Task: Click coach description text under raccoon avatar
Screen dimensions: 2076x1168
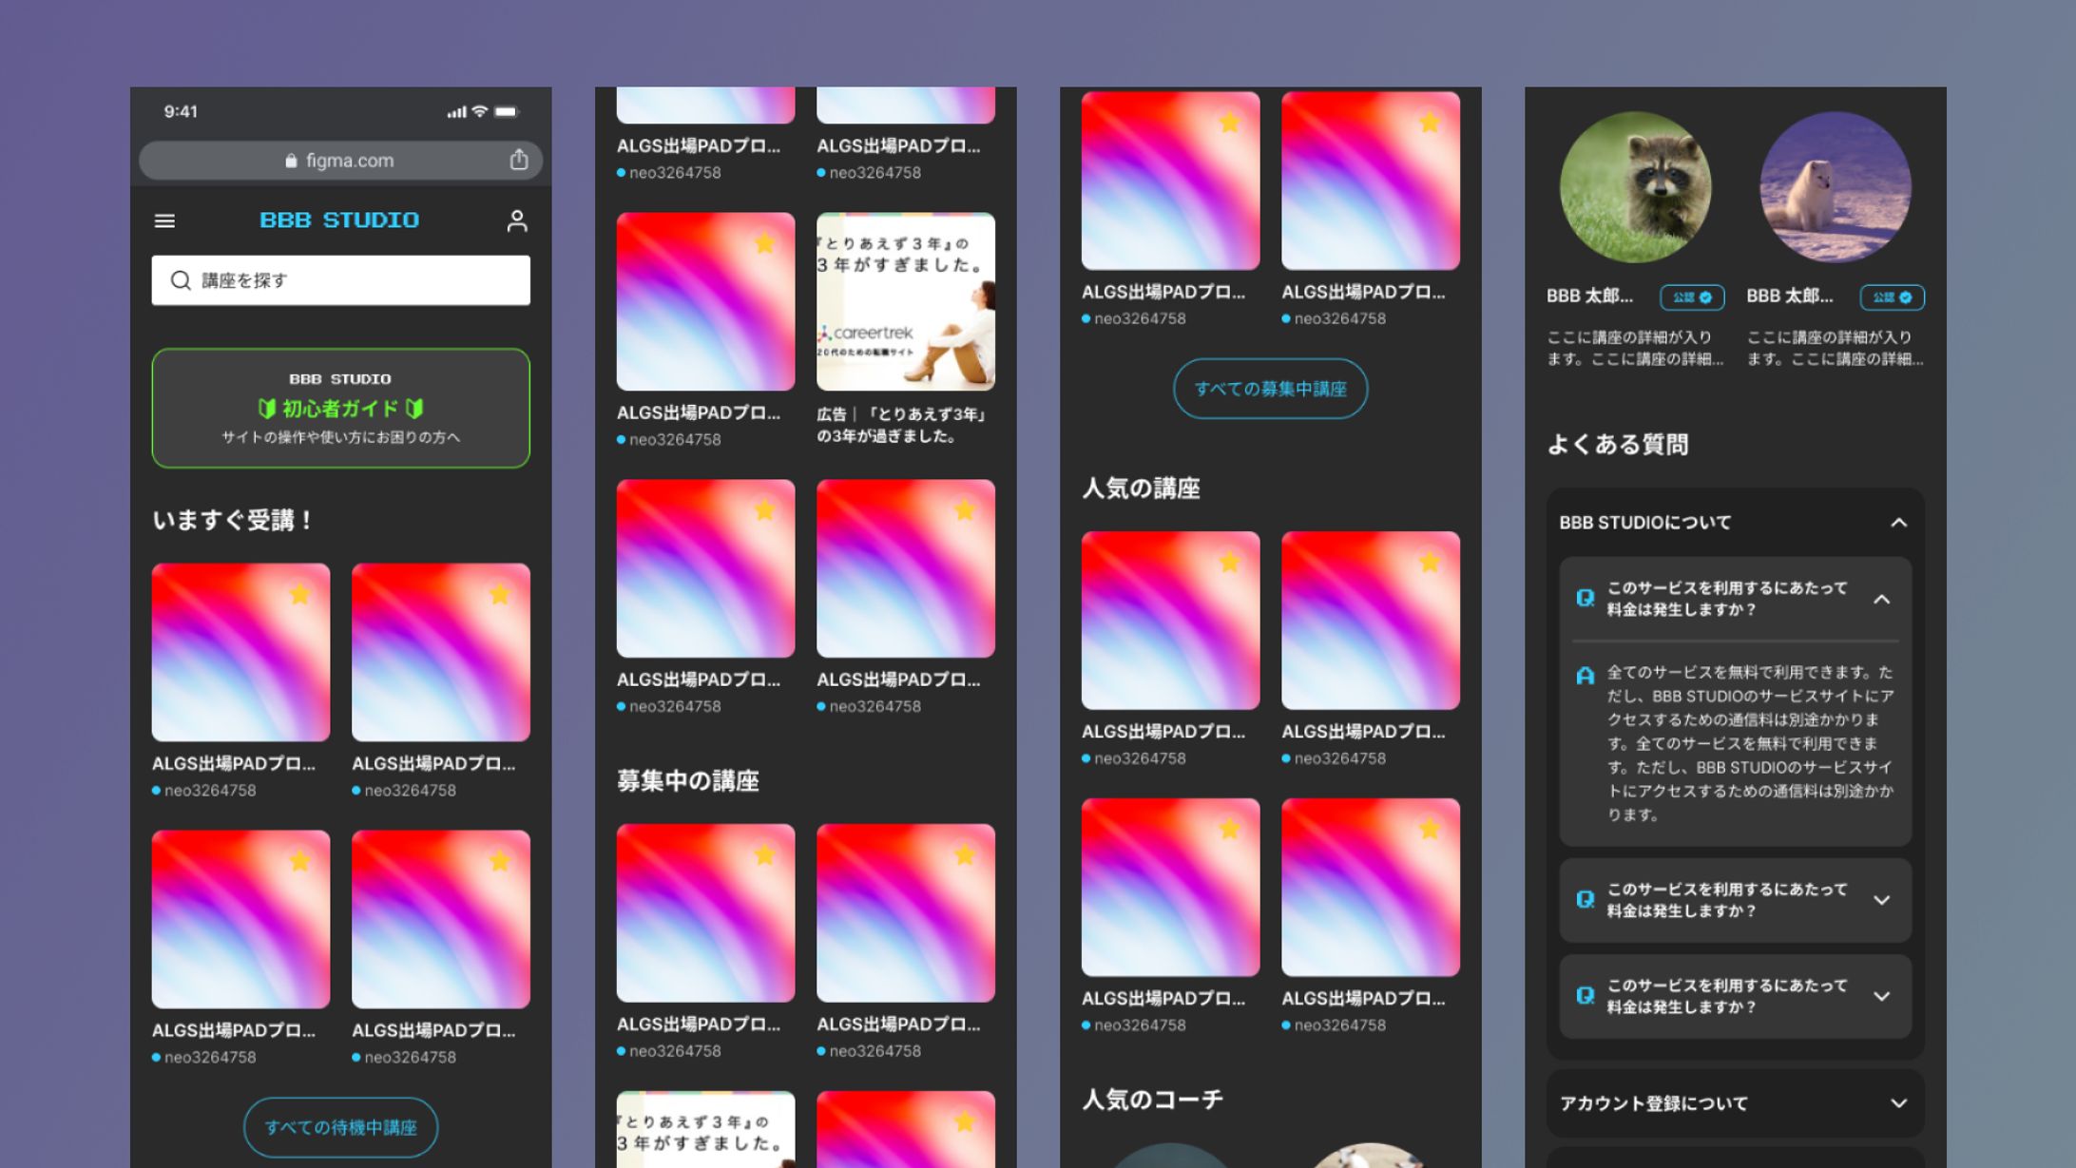Action: point(1635,348)
